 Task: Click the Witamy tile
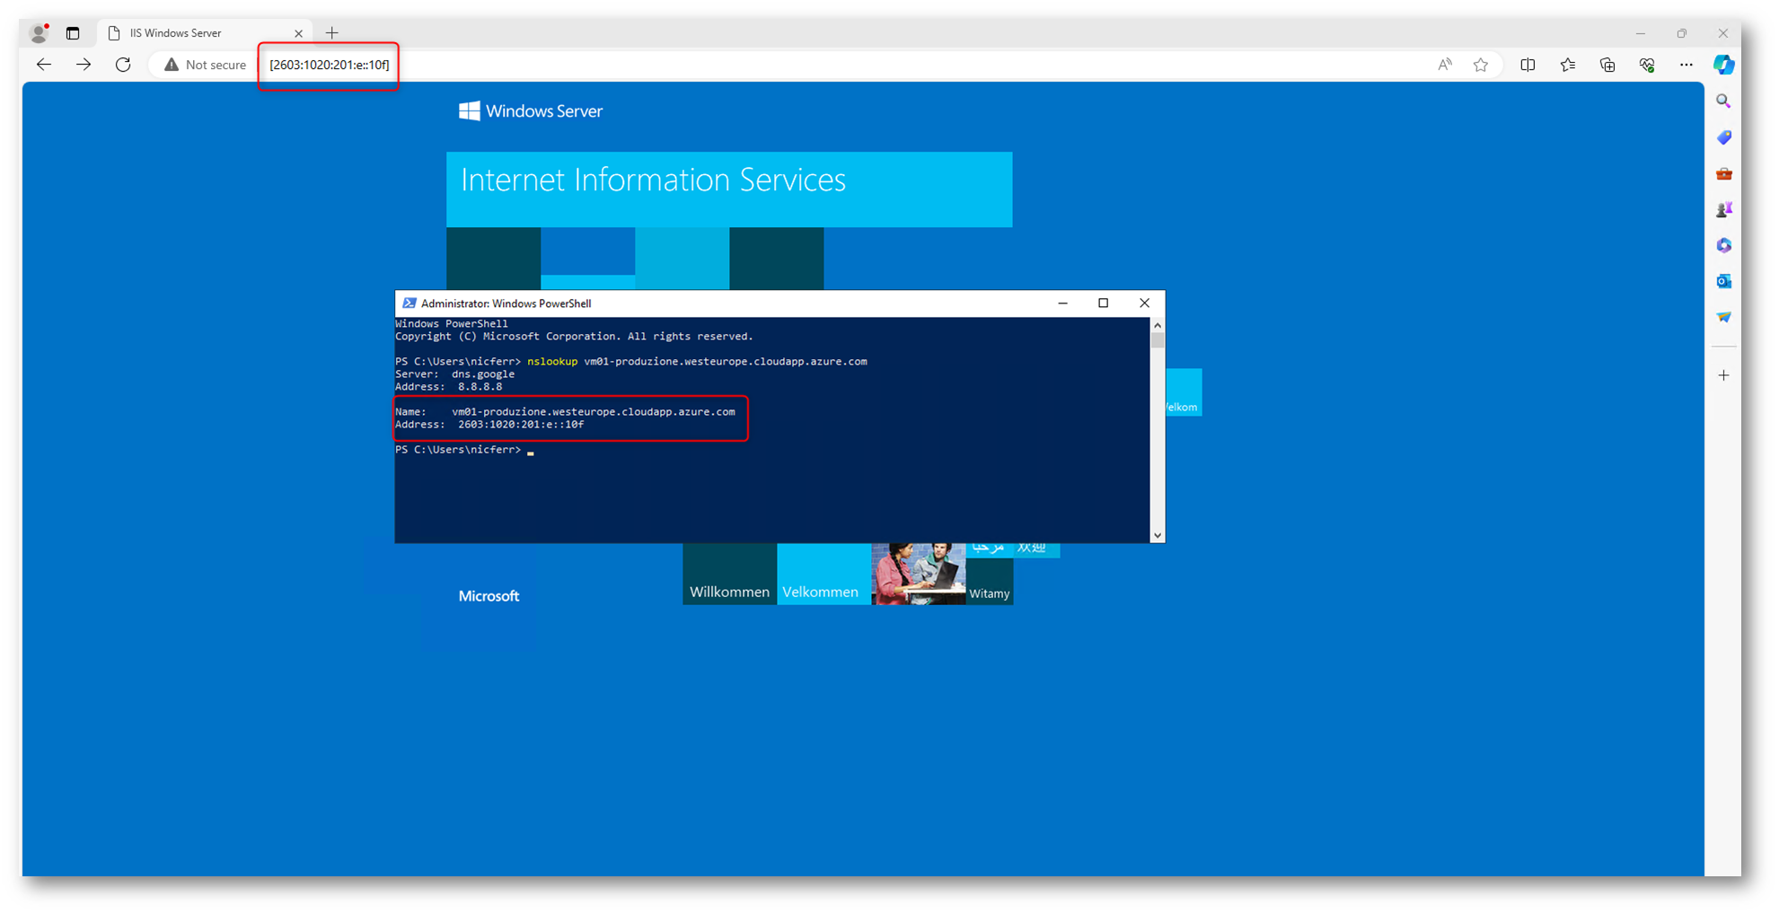click(x=990, y=581)
